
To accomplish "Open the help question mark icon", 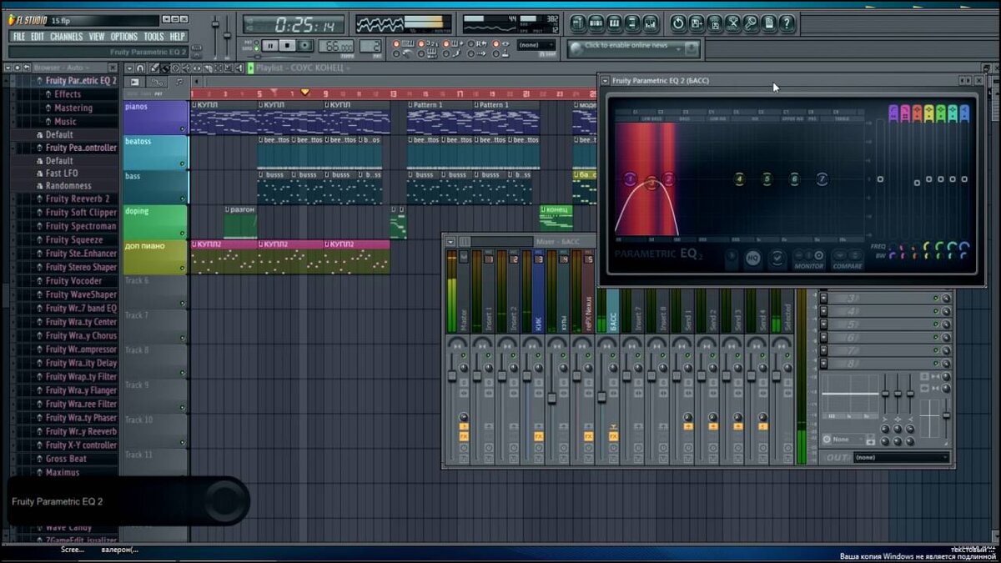I will pyautogui.click(x=787, y=23).
